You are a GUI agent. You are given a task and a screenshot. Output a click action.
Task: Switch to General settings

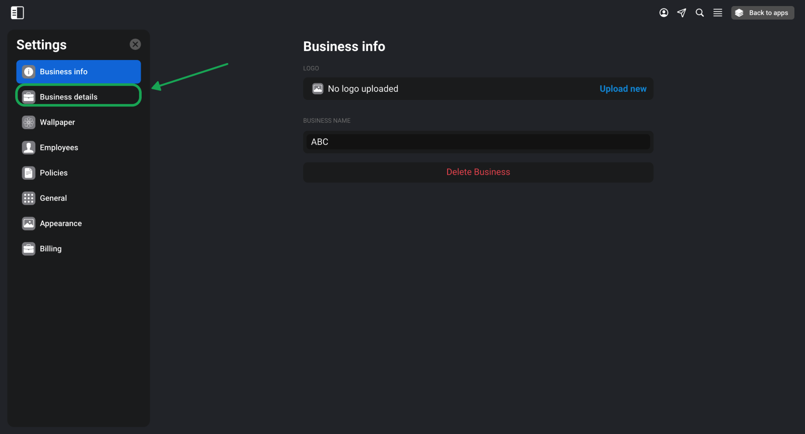(x=79, y=198)
